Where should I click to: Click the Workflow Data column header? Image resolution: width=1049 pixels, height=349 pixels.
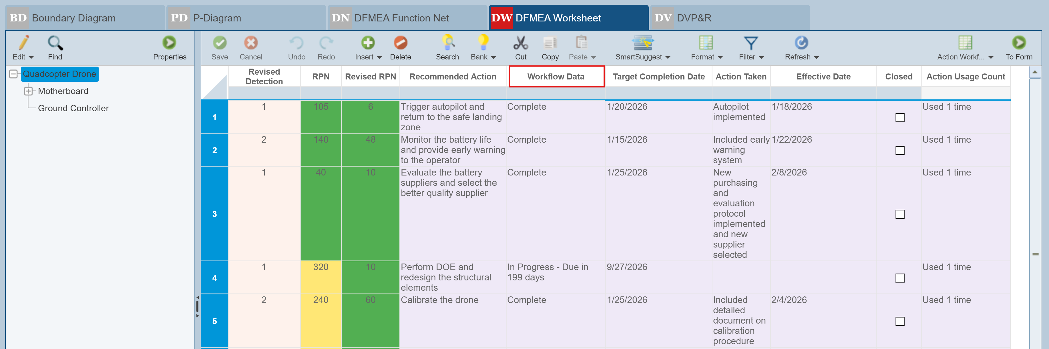[556, 77]
